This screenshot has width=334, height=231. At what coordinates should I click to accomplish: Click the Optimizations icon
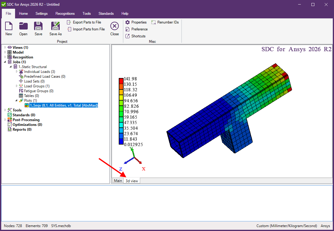(10, 125)
